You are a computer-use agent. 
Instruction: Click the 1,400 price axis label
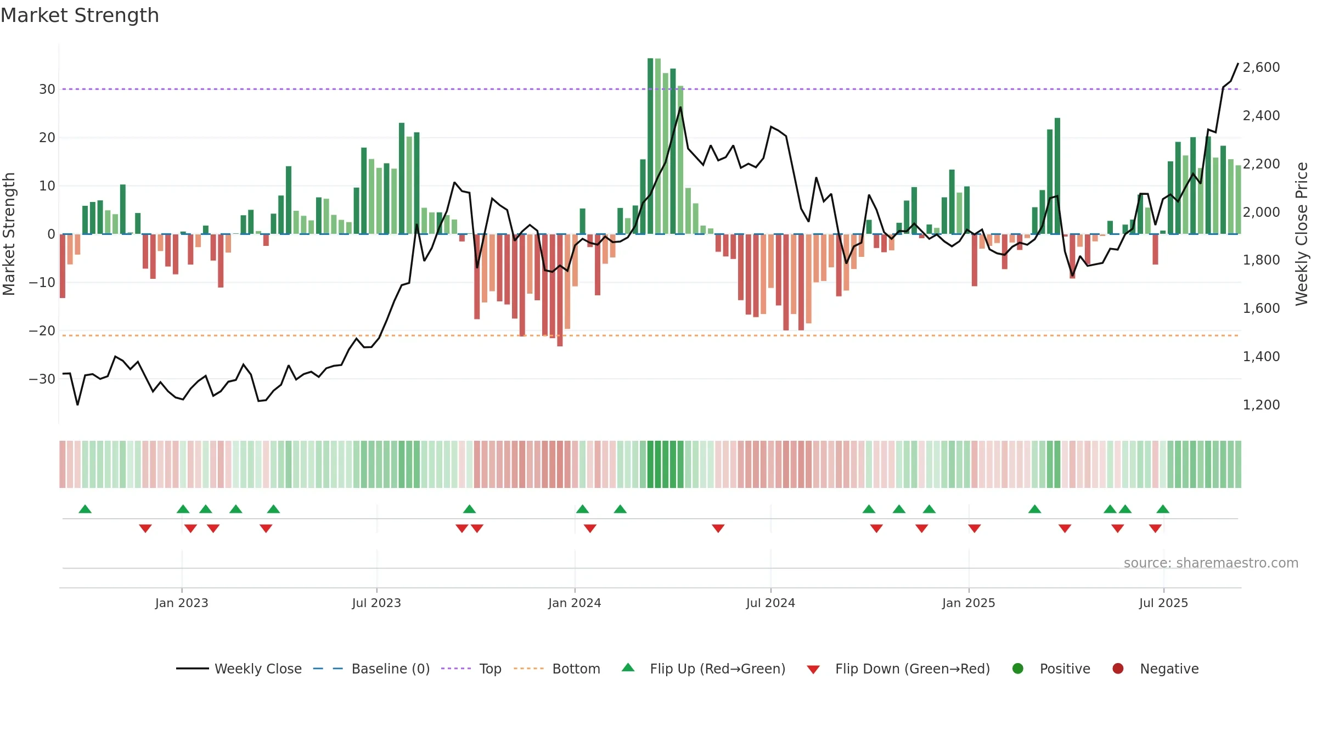click(1262, 357)
